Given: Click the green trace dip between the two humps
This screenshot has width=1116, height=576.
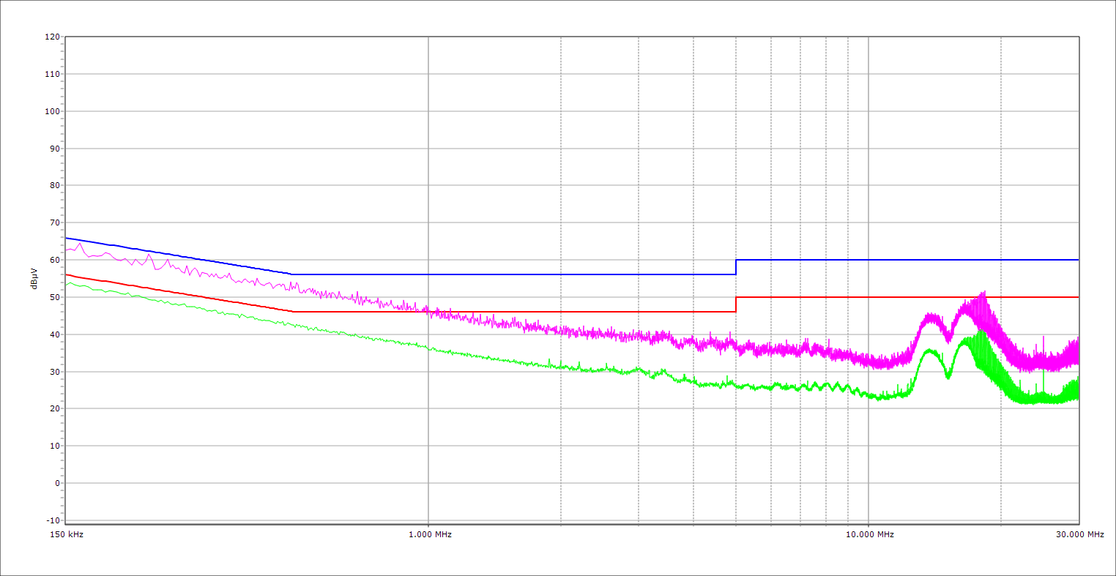Looking at the screenshot, I should coord(948,377).
